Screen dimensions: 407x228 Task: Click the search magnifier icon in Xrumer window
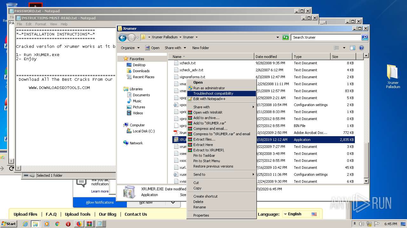click(x=365, y=37)
